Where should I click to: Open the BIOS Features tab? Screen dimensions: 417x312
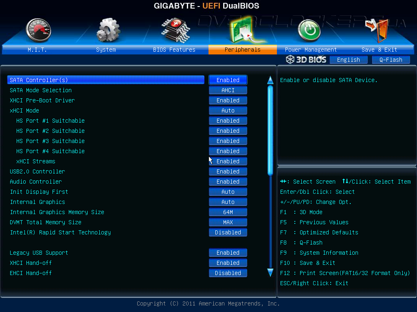pos(174,50)
